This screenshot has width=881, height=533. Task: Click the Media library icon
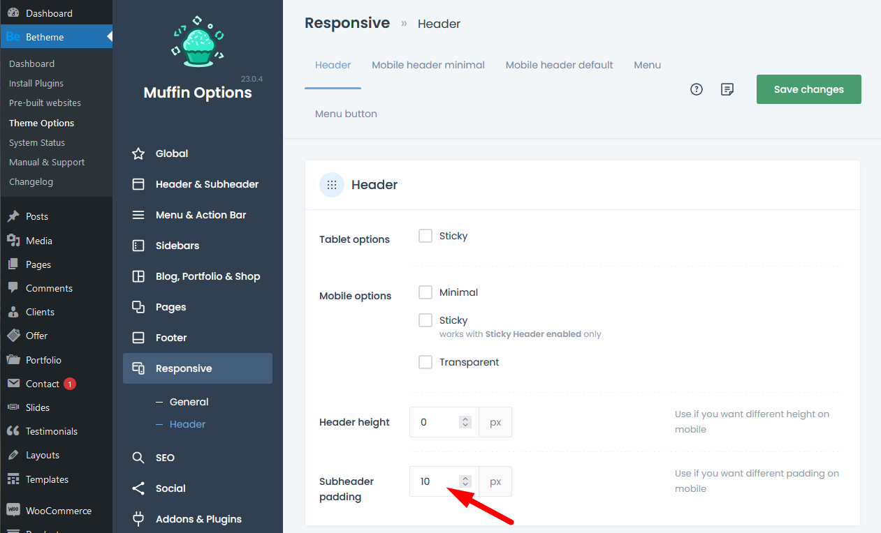tap(13, 241)
